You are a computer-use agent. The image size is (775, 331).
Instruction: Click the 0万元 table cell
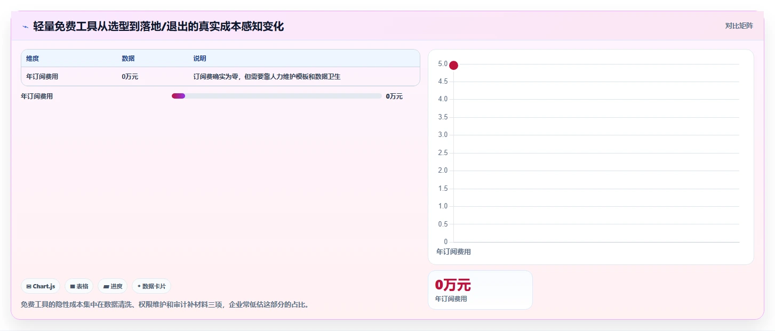[x=130, y=77]
